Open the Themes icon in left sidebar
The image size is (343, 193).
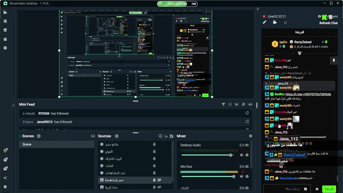click(x=5, y=21)
